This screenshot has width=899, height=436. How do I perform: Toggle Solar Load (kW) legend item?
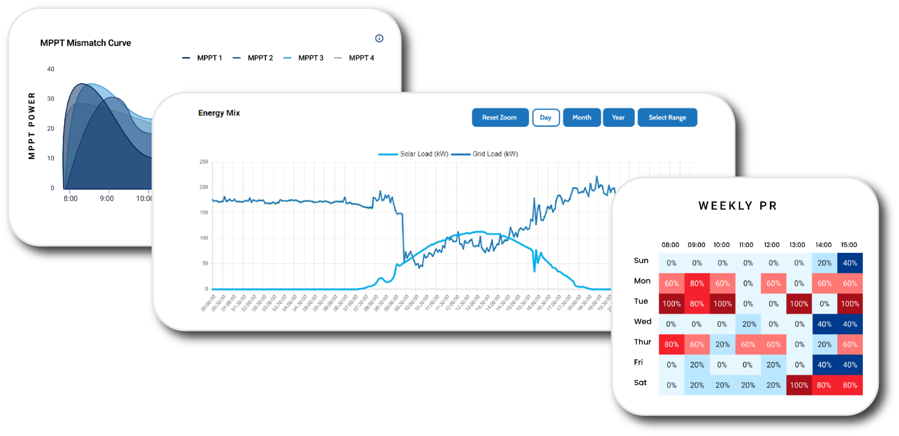413,154
